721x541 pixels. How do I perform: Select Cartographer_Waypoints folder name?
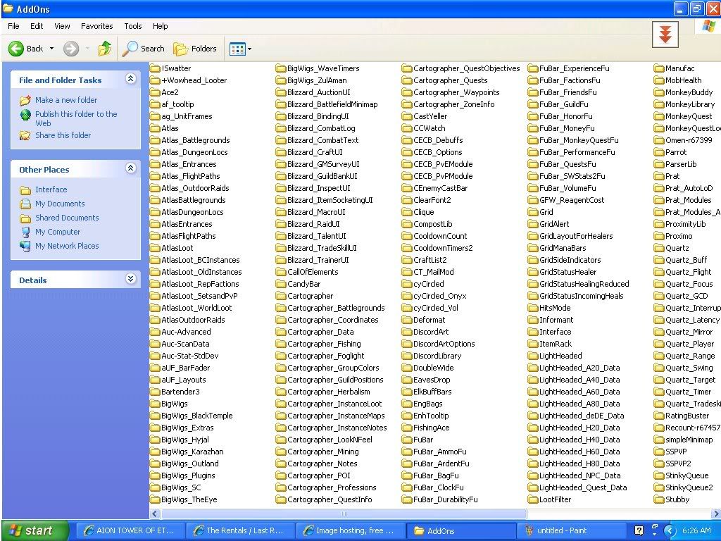pyautogui.click(x=456, y=92)
